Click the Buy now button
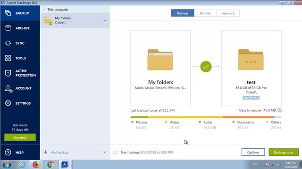This screenshot has height=169, width=302. (20, 138)
